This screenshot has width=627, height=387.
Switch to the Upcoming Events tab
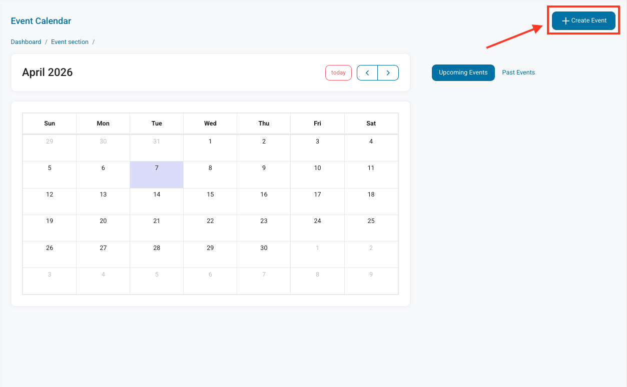click(463, 72)
